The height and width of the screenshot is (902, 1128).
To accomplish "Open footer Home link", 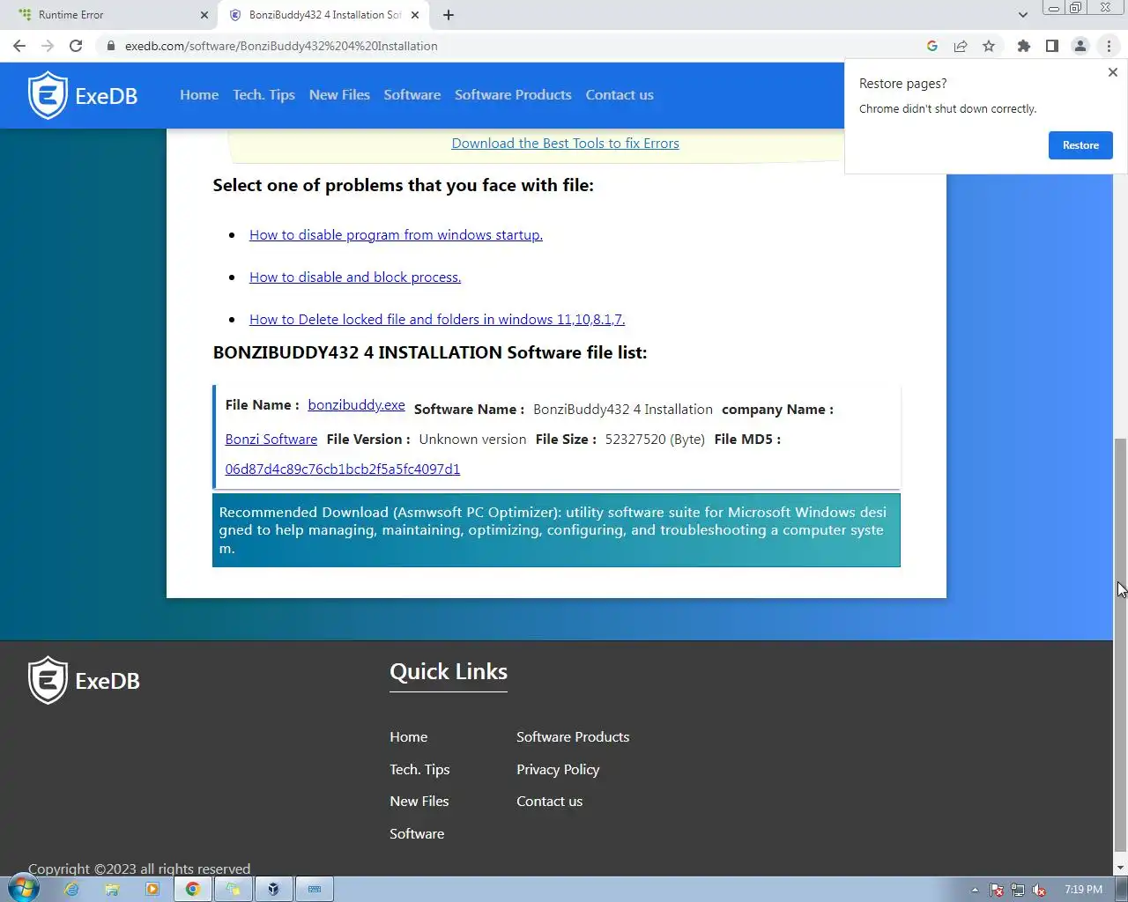I will pos(408,737).
